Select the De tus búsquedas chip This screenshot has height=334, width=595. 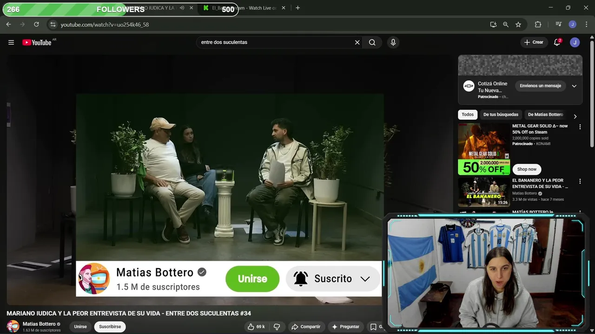pyautogui.click(x=501, y=115)
